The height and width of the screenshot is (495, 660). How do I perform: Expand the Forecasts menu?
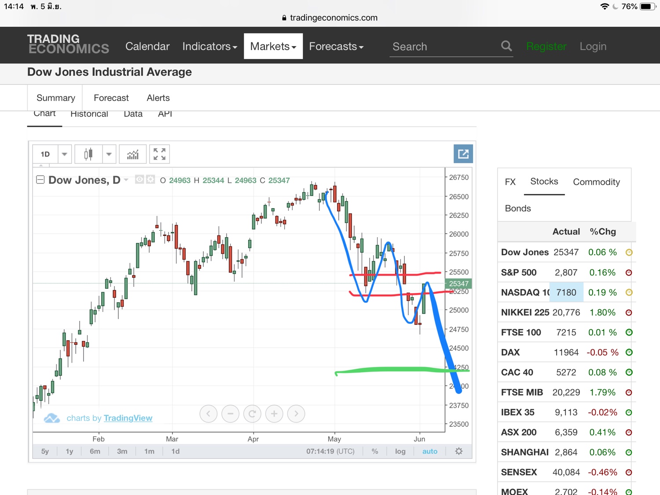tap(336, 46)
